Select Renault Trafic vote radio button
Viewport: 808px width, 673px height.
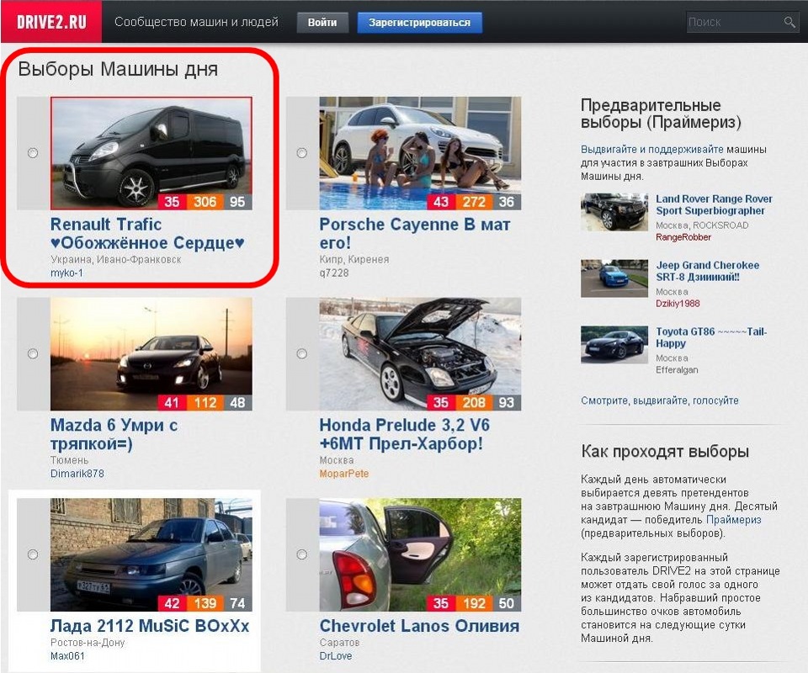(x=33, y=153)
